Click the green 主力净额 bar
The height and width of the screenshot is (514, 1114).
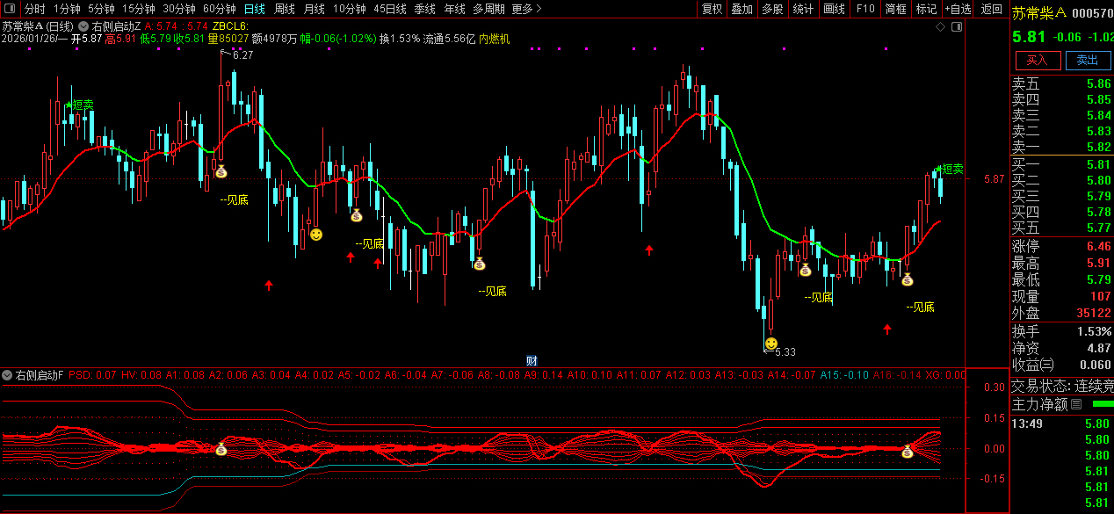[x=1102, y=404]
